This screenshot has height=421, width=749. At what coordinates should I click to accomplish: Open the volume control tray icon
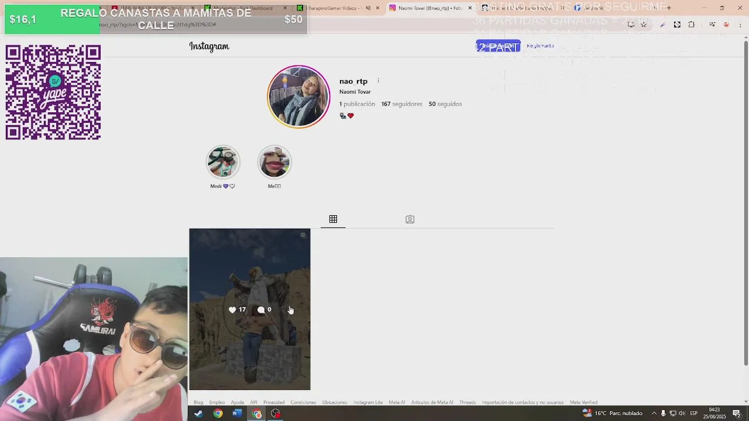682,413
